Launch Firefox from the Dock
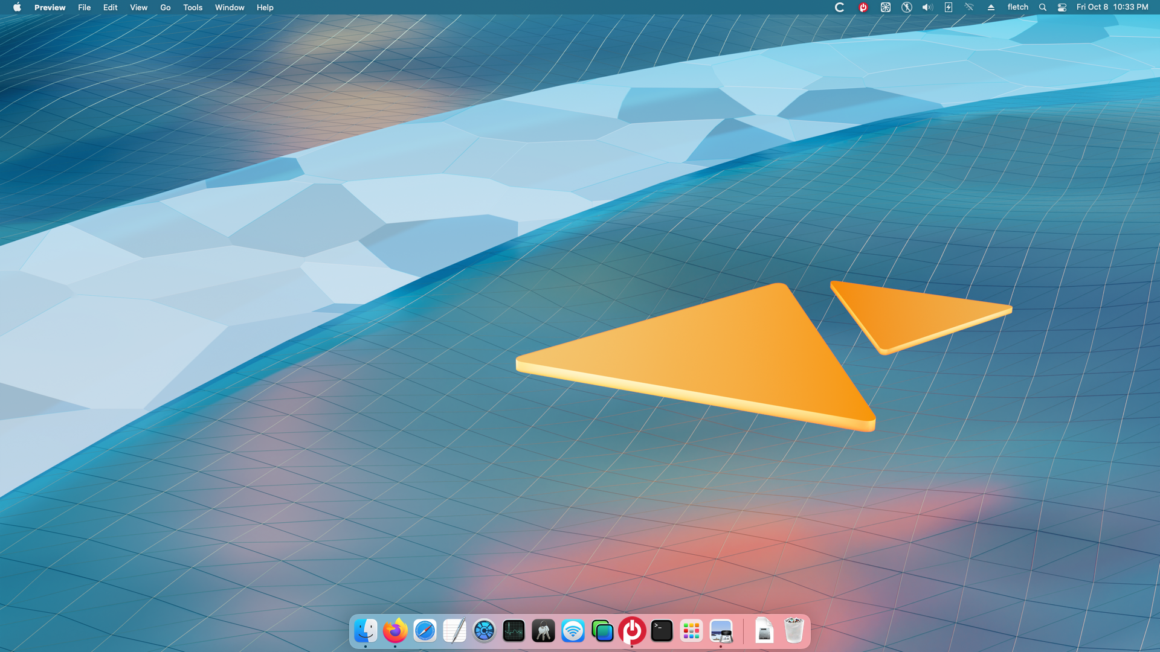This screenshot has height=652, width=1160. pyautogui.click(x=395, y=631)
